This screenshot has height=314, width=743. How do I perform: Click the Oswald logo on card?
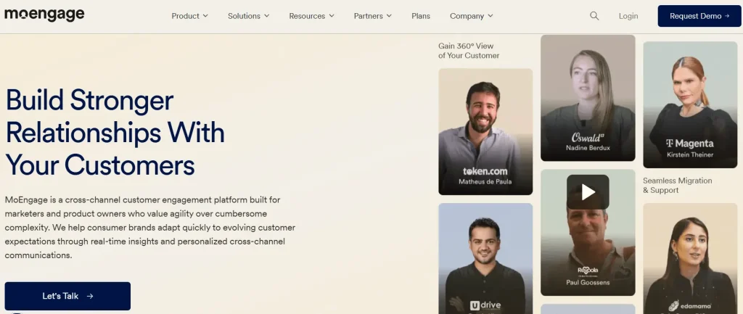[x=588, y=137]
